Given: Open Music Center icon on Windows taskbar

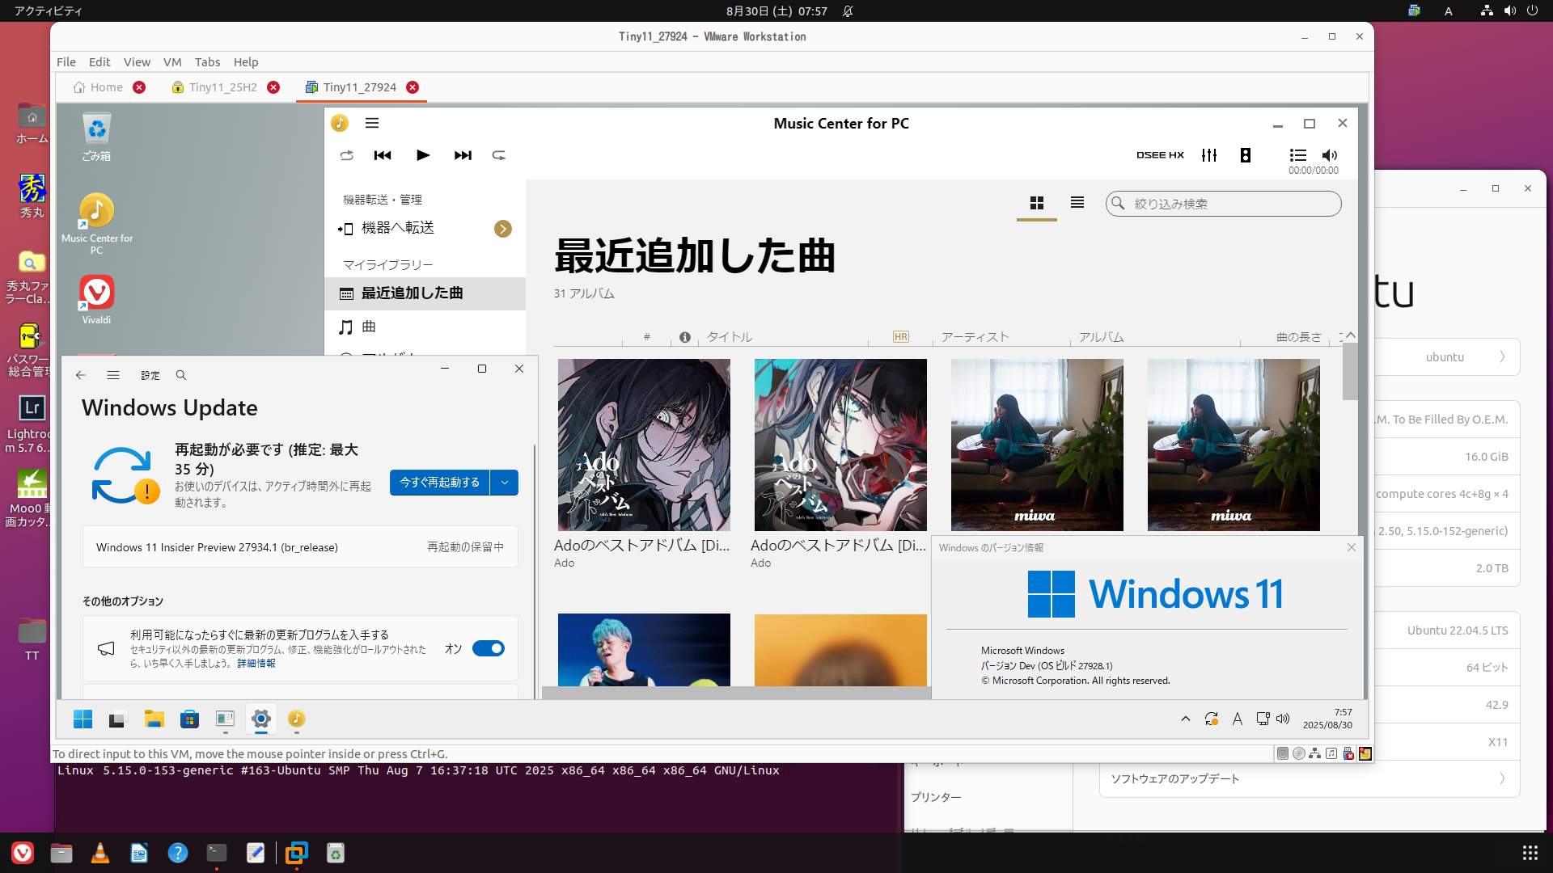Looking at the screenshot, I should [x=296, y=719].
